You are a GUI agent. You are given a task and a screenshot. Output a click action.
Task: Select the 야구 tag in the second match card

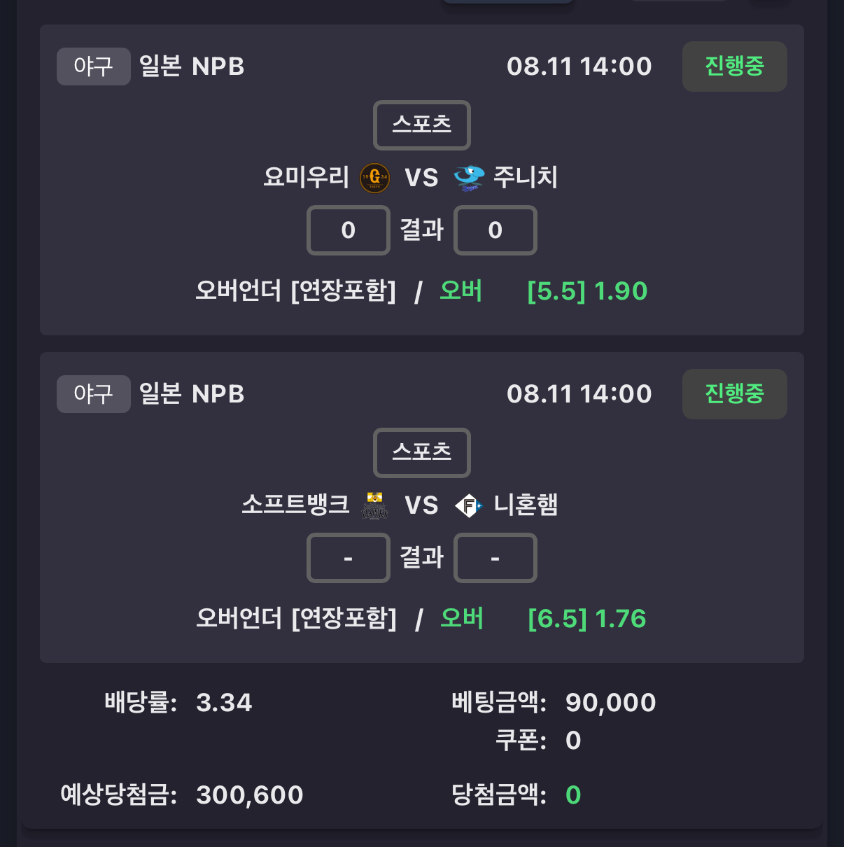[x=94, y=394]
